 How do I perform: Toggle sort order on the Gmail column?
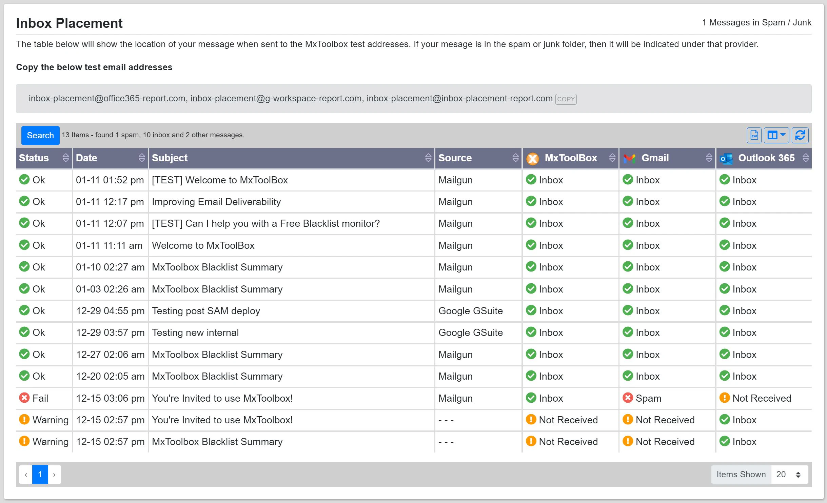click(x=708, y=158)
